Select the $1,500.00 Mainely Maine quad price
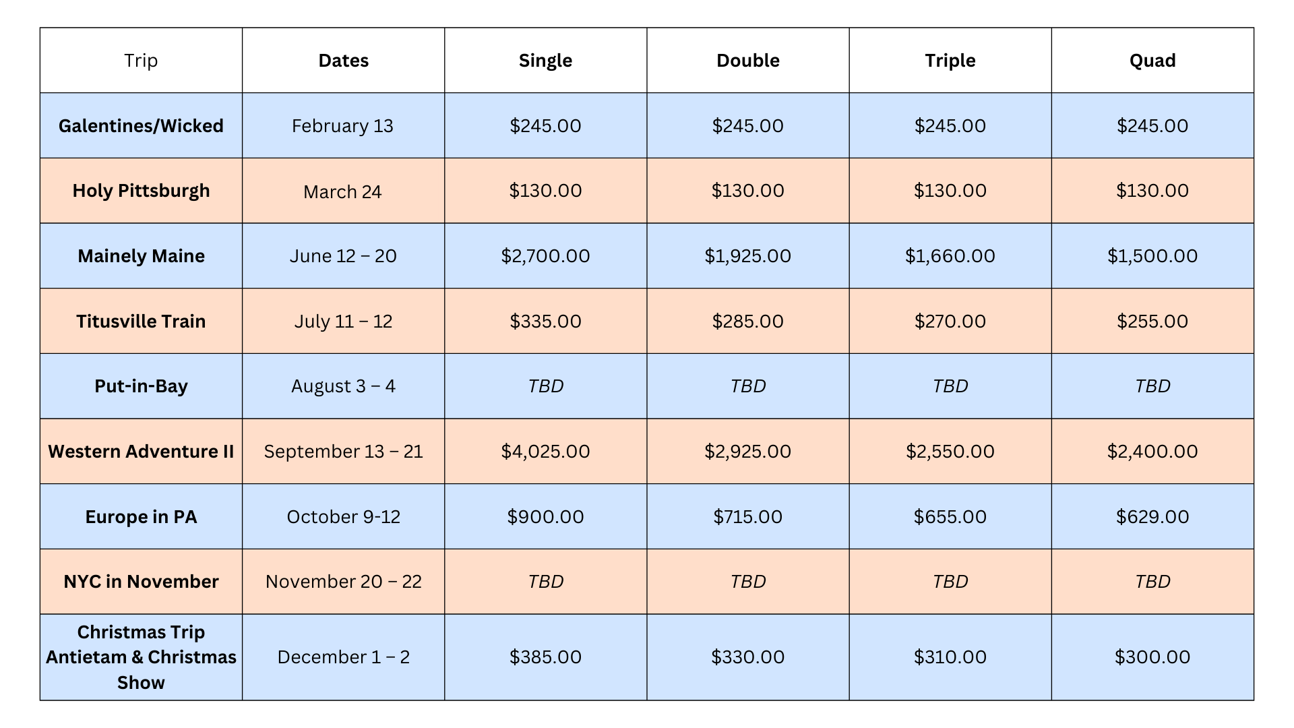 pyautogui.click(x=1152, y=256)
